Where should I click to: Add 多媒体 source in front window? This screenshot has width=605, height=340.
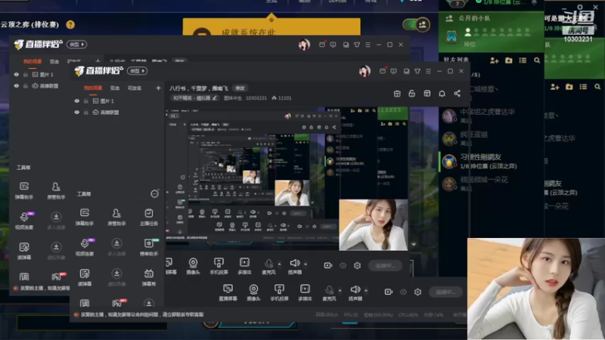[305, 292]
